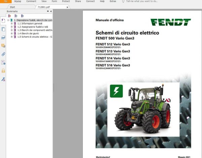Go to bookmark 1.1 Informazioni generali
The width and height of the screenshot is (202, 158).
tap(30, 24)
